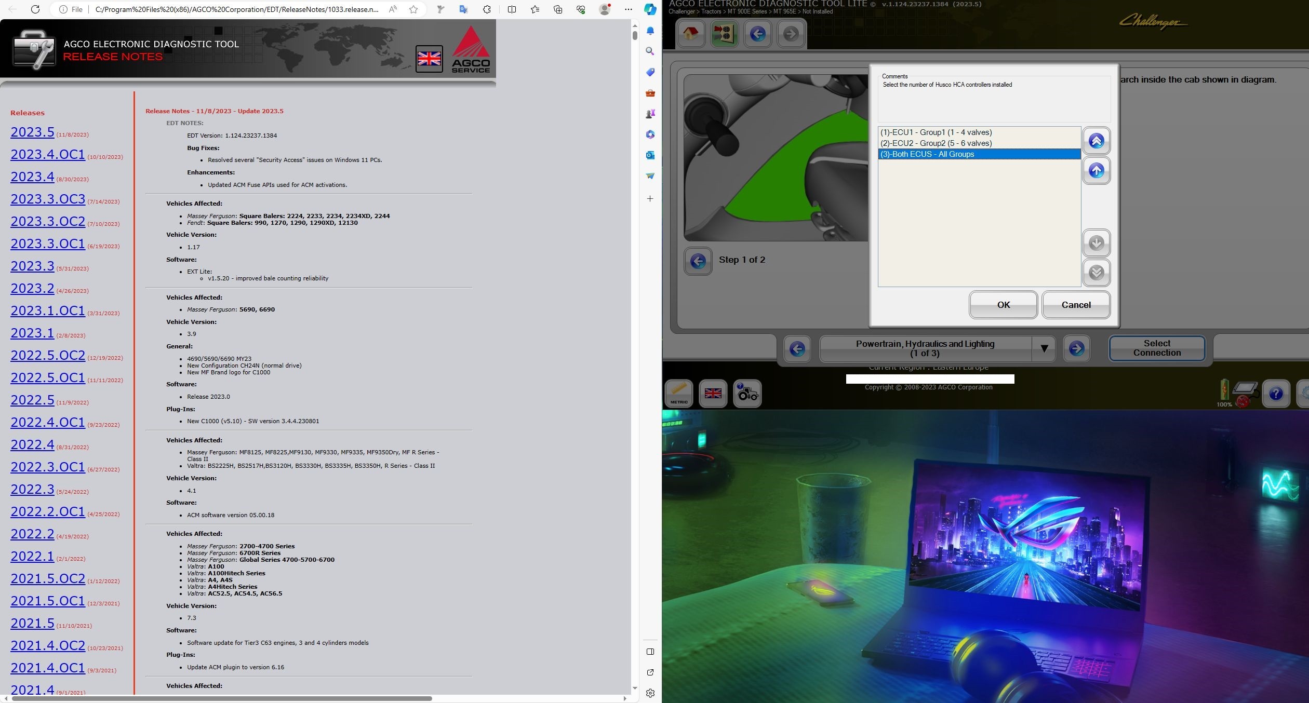Open release 2023.3.OC2 link

(48, 221)
